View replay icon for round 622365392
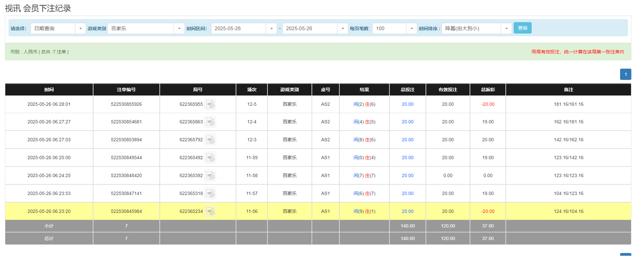Image resolution: width=636 pixels, height=256 pixels. coord(210,176)
